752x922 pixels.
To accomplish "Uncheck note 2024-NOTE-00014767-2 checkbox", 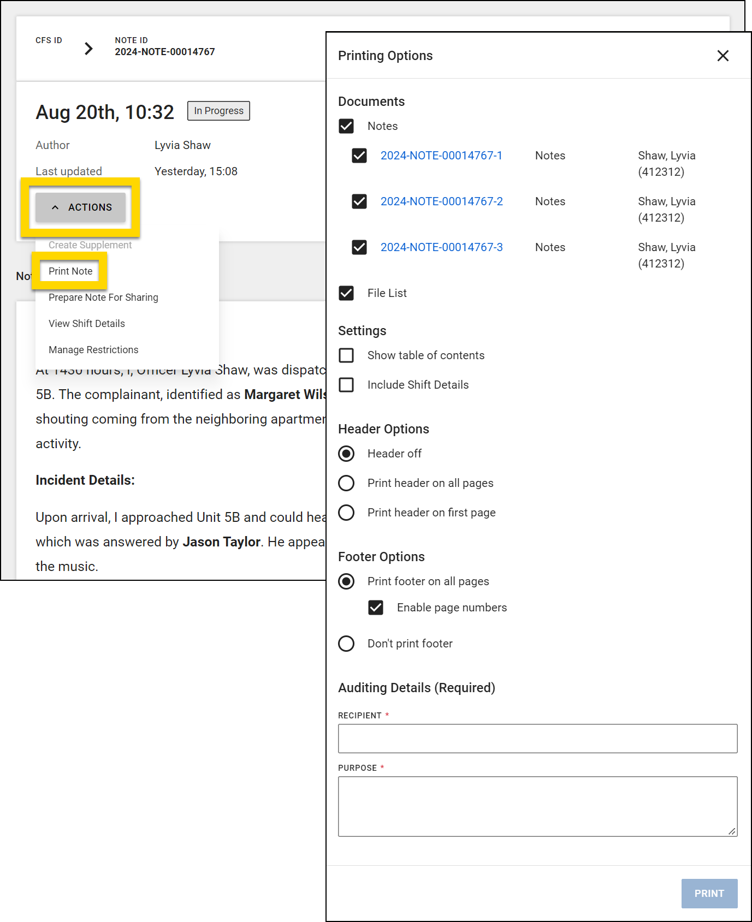I will [359, 201].
